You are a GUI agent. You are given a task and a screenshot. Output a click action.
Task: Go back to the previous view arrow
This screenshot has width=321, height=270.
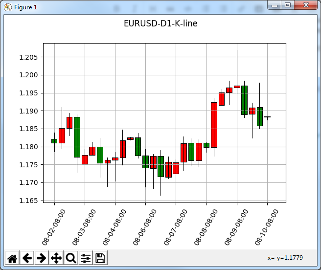[27, 258]
